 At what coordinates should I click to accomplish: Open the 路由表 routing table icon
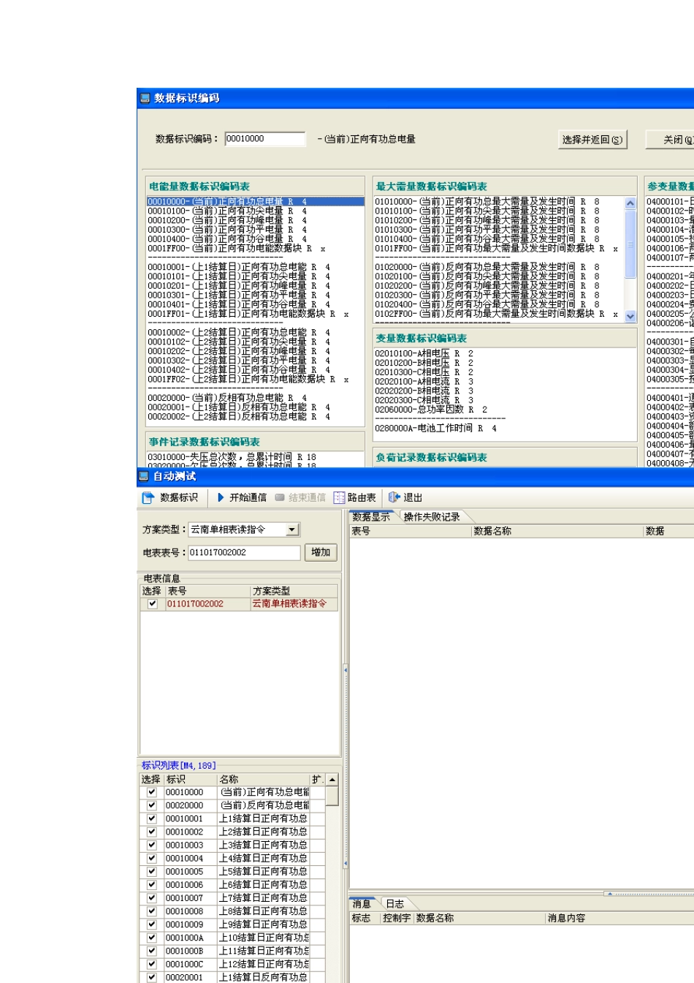point(339,497)
